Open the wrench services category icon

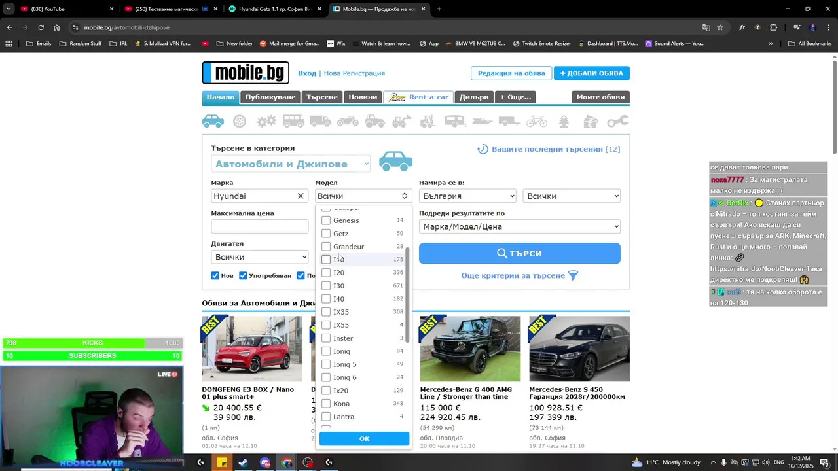[x=617, y=121]
